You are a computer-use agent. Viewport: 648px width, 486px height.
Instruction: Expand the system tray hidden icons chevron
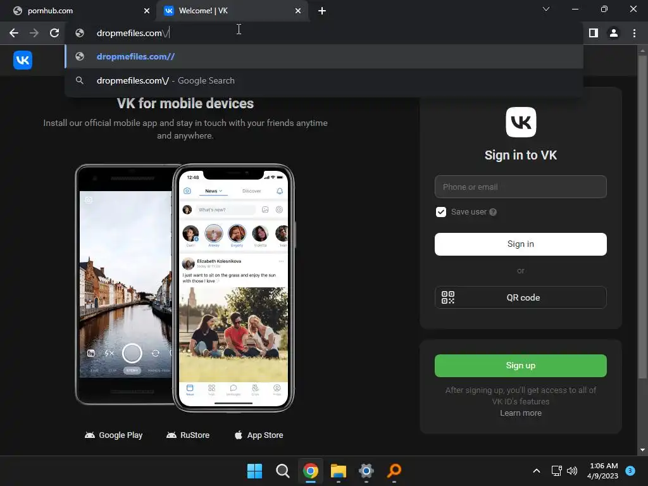pyautogui.click(x=537, y=471)
